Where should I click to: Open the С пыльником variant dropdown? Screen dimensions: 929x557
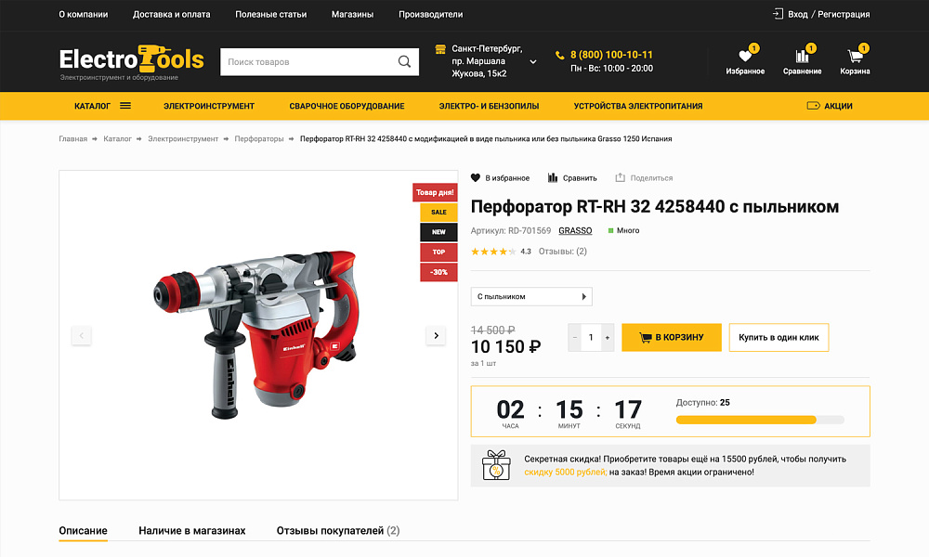click(530, 296)
